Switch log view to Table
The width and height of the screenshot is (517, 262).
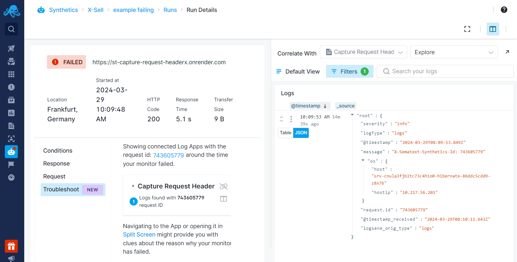(286, 133)
